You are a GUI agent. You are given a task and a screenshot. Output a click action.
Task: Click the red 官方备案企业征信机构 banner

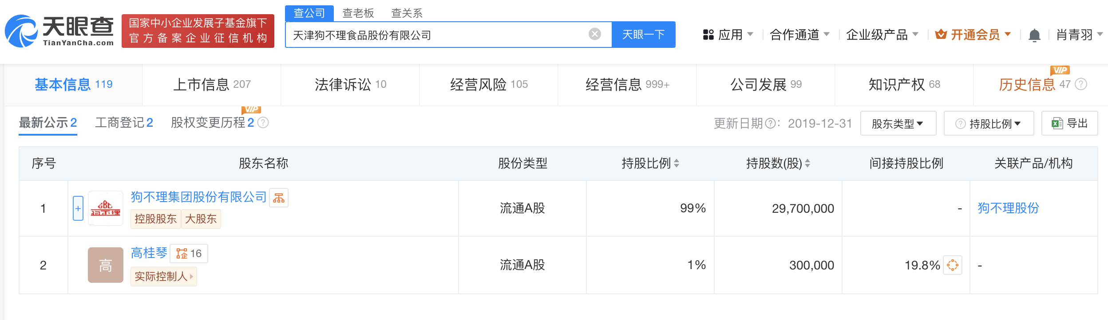pos(198,31)
